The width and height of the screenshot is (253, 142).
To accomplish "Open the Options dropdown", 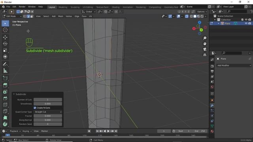I will (202, 11).
